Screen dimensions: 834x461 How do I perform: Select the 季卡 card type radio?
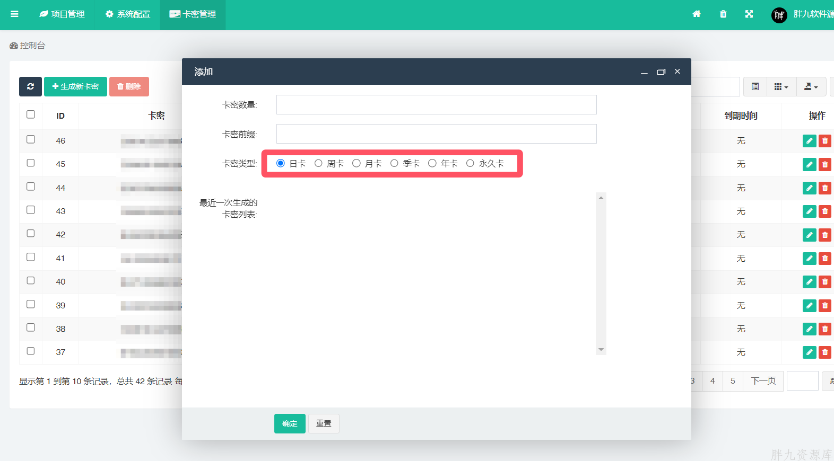tap(394, 163)
